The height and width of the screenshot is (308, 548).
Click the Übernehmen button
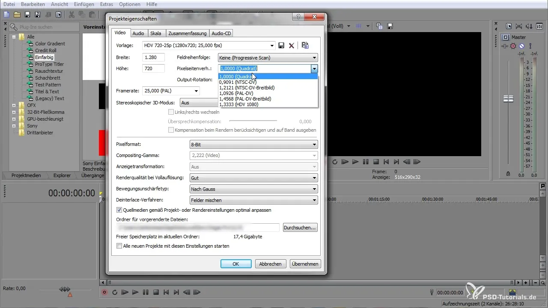click(305, 264)
